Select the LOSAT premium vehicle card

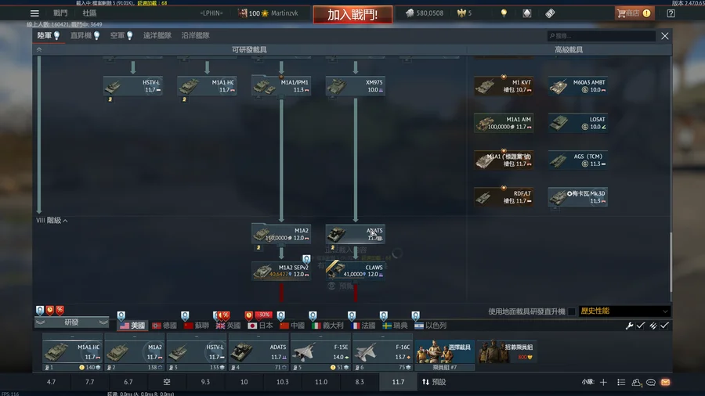coord(578,123)
